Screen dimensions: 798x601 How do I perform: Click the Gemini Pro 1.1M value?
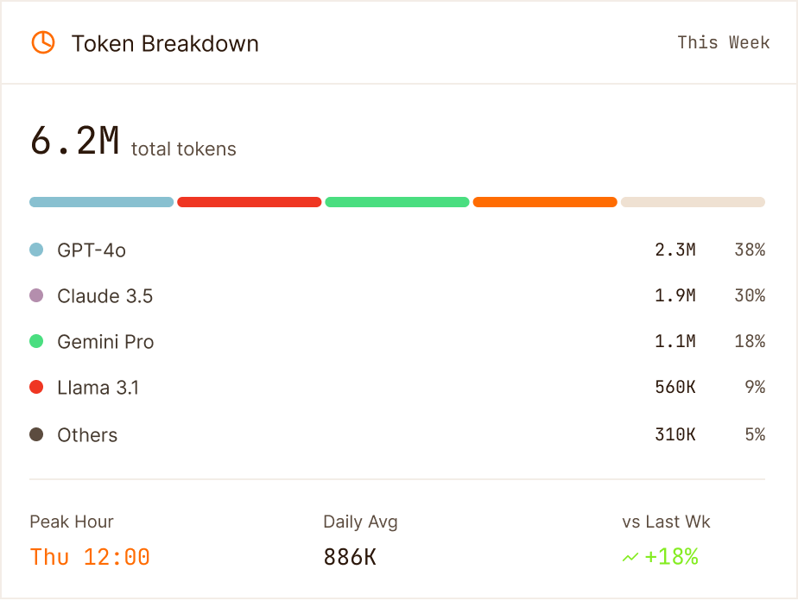674,341
